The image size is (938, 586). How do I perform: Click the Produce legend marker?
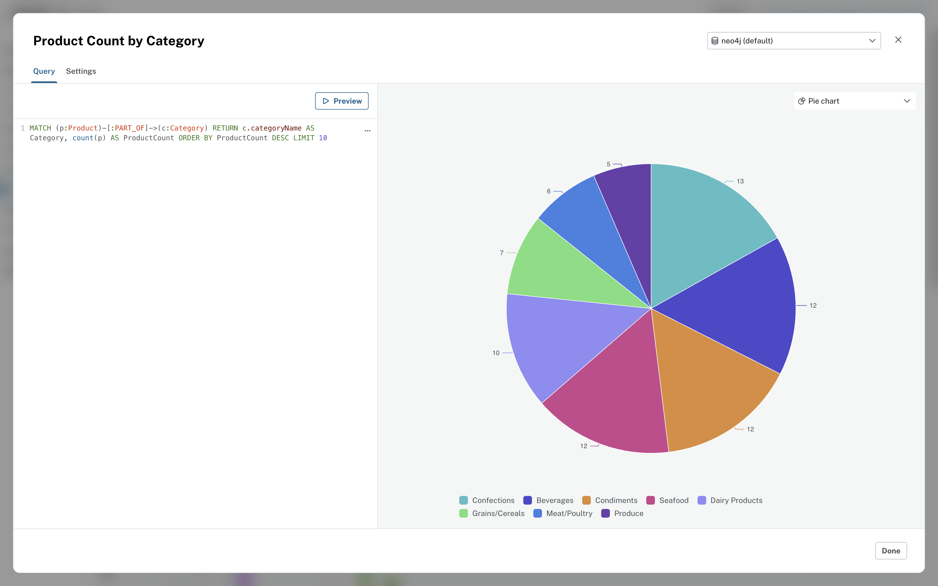(x=606, y=513)
